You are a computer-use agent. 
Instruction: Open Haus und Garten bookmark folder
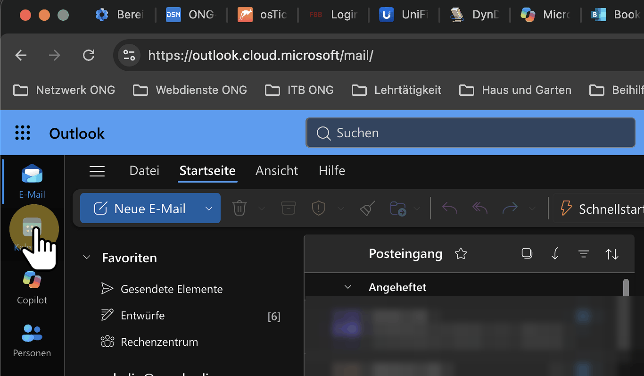[515, 90]
